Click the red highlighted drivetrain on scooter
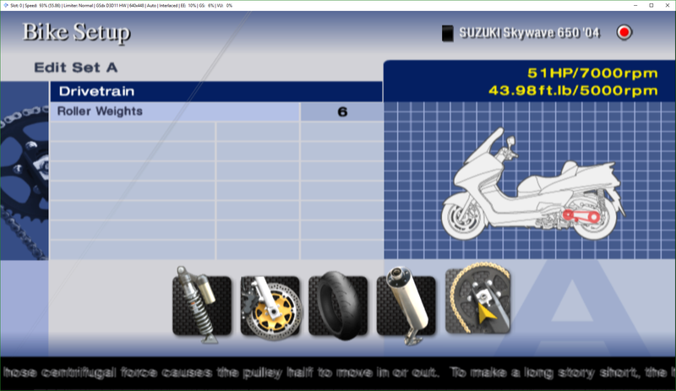 pos(581,215)
